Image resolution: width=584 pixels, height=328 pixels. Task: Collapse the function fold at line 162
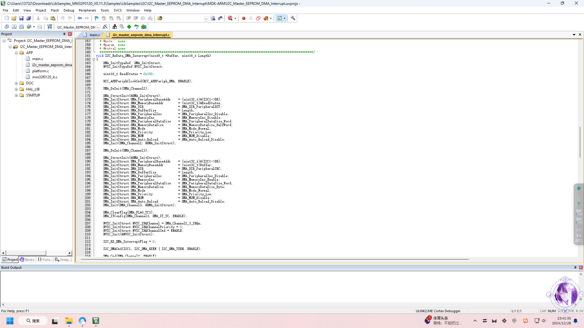point(94,59)
